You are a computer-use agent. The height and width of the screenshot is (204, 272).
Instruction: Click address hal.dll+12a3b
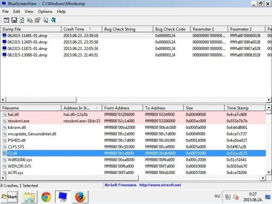coord(76,115)
